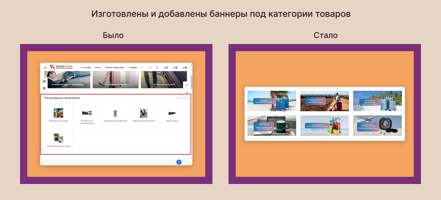
Task: Click the envelope icon on the right edge
Action: (187, 92)
